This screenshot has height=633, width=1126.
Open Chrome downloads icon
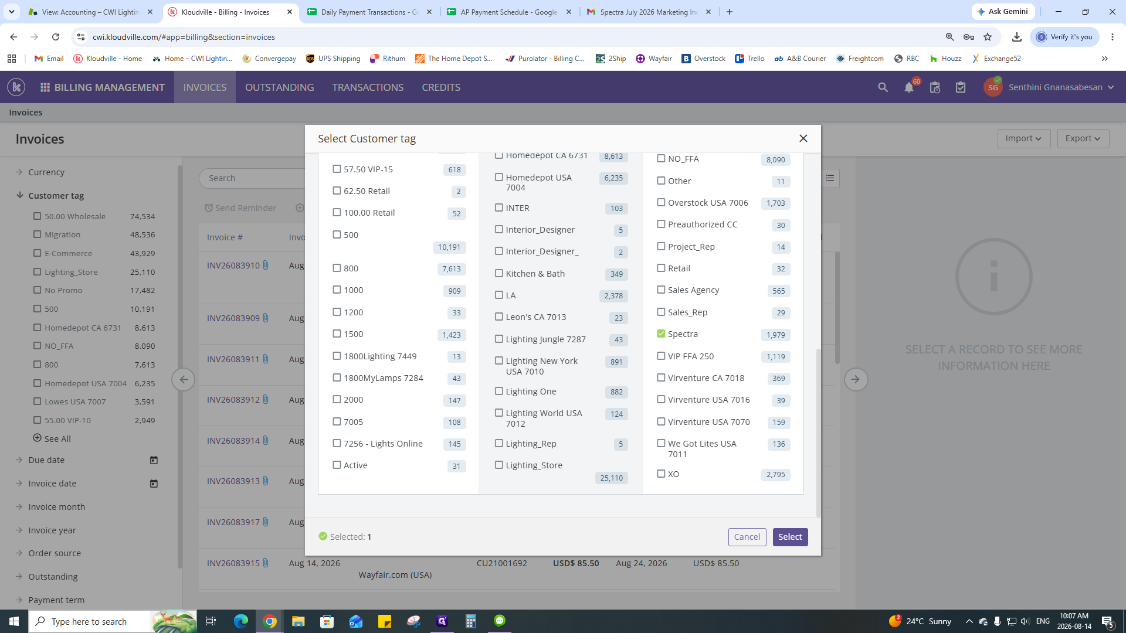click(x=1016, y=37)
